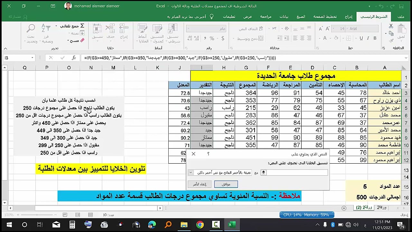Open Sort and Filter (فرز وتصفية)
The width and height of the screenshot is (412, 232).
coord(47,34)
